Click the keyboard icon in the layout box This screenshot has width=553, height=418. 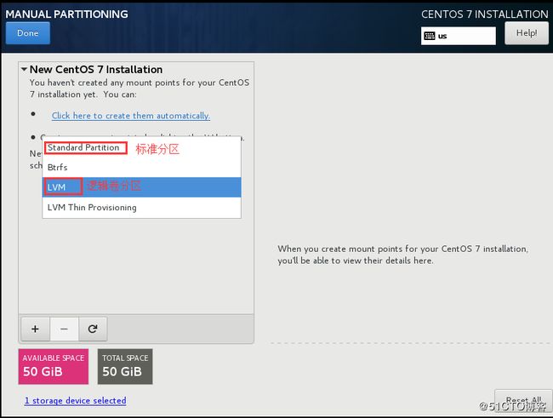[x=429, y=36]
